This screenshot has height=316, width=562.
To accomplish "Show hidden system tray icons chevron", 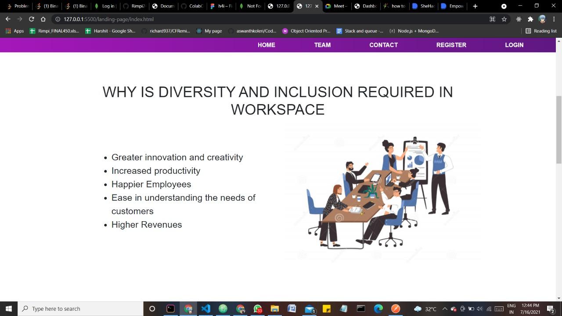I will pos(445,309).
